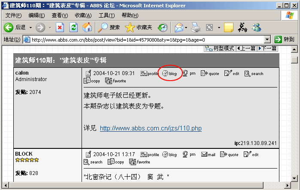Click search in calon's post toolbar
The height and width of the screenshot is (190, 300).
254,74
